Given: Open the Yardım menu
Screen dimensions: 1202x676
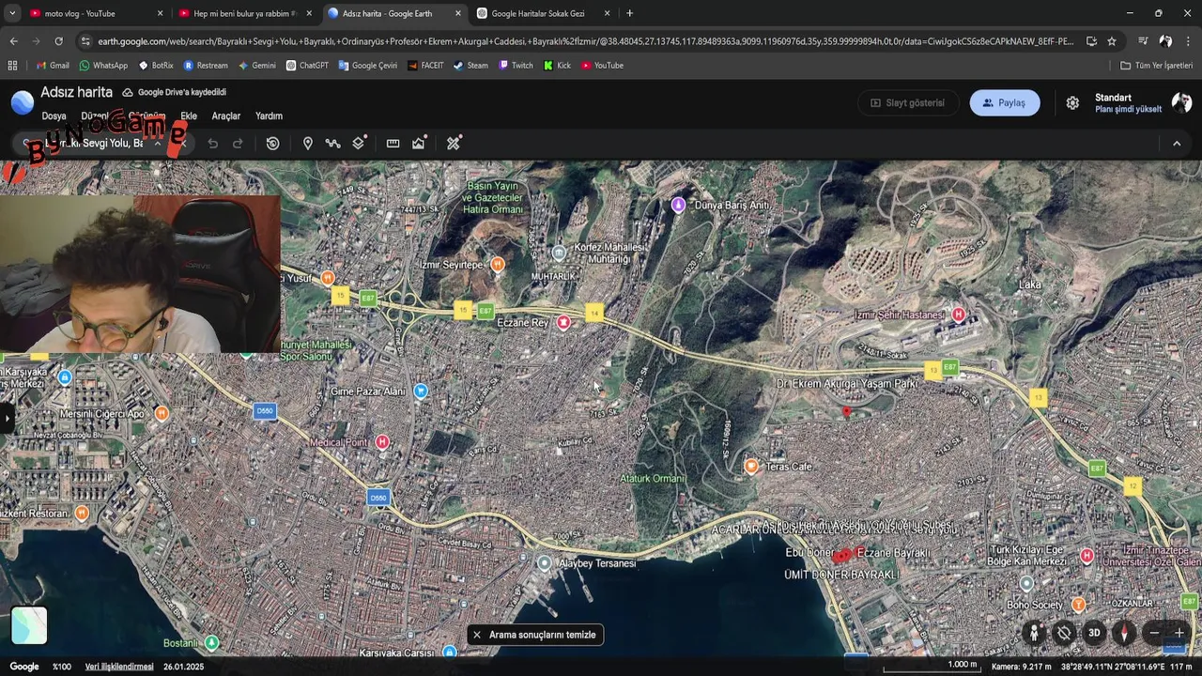Looking at the screenshot, I should coord(269,116).
